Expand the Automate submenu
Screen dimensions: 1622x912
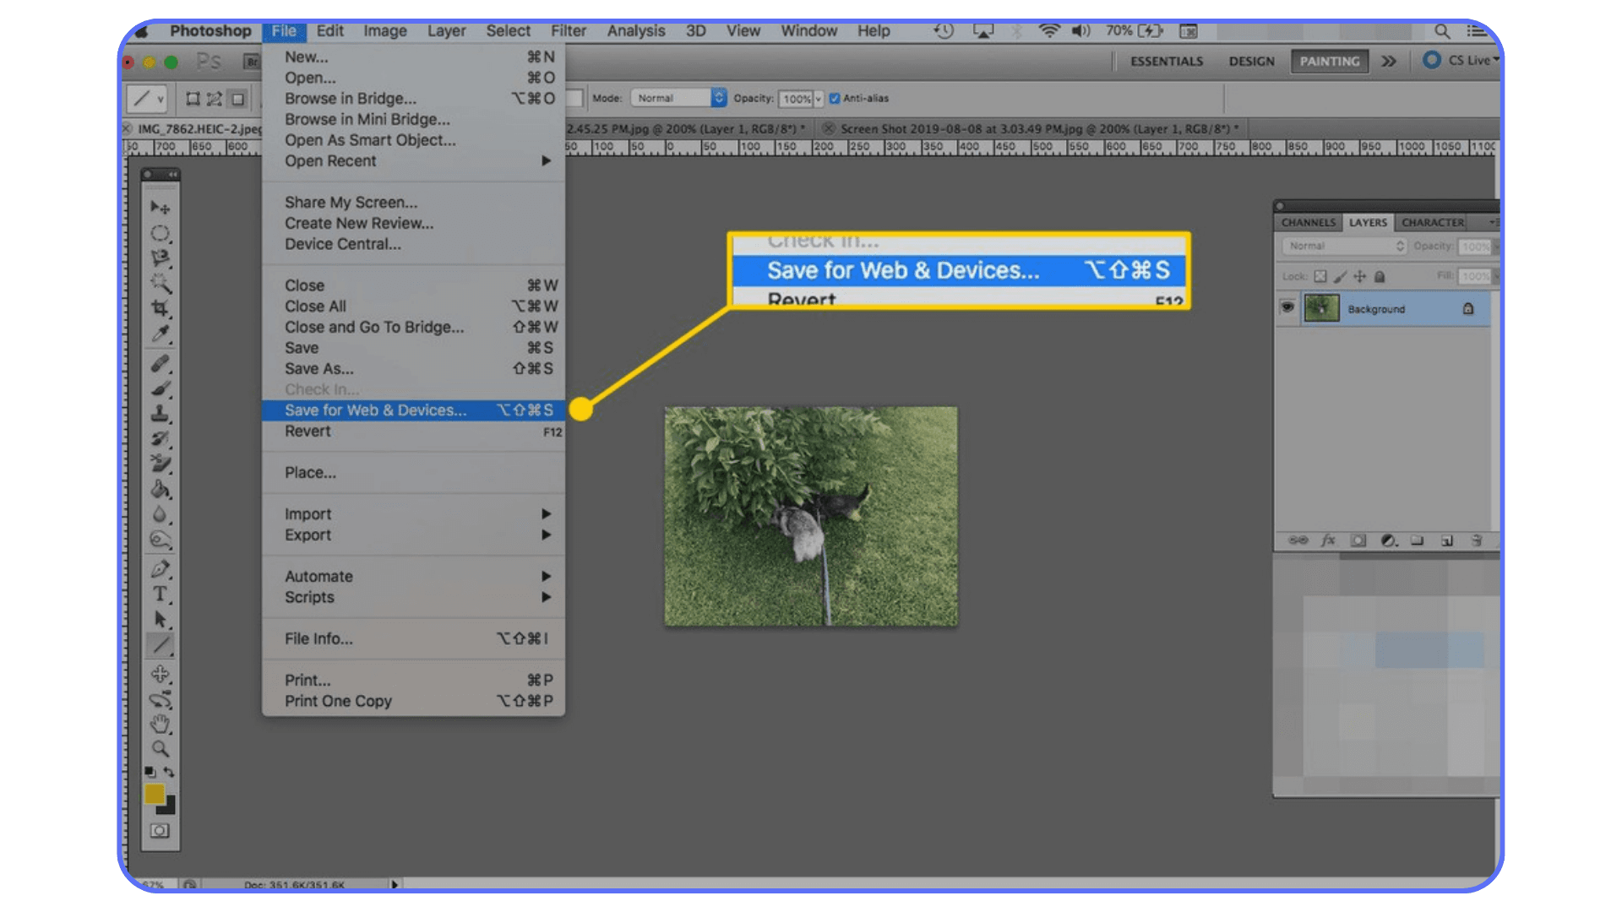point(414,576)
